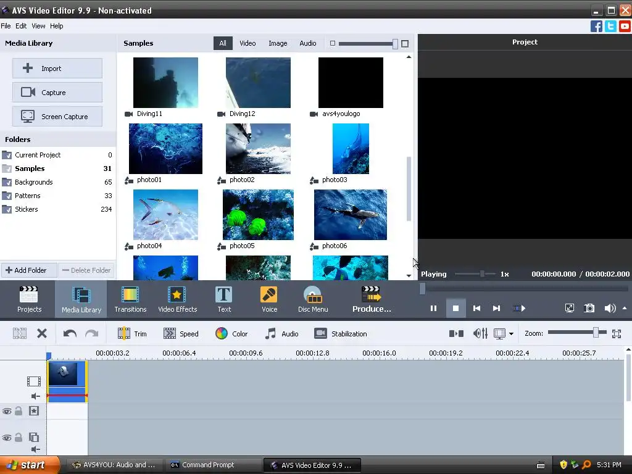Viewport: 632px width, 474px height.
Task: Open the Audio tool
Action: coord(281,334)
